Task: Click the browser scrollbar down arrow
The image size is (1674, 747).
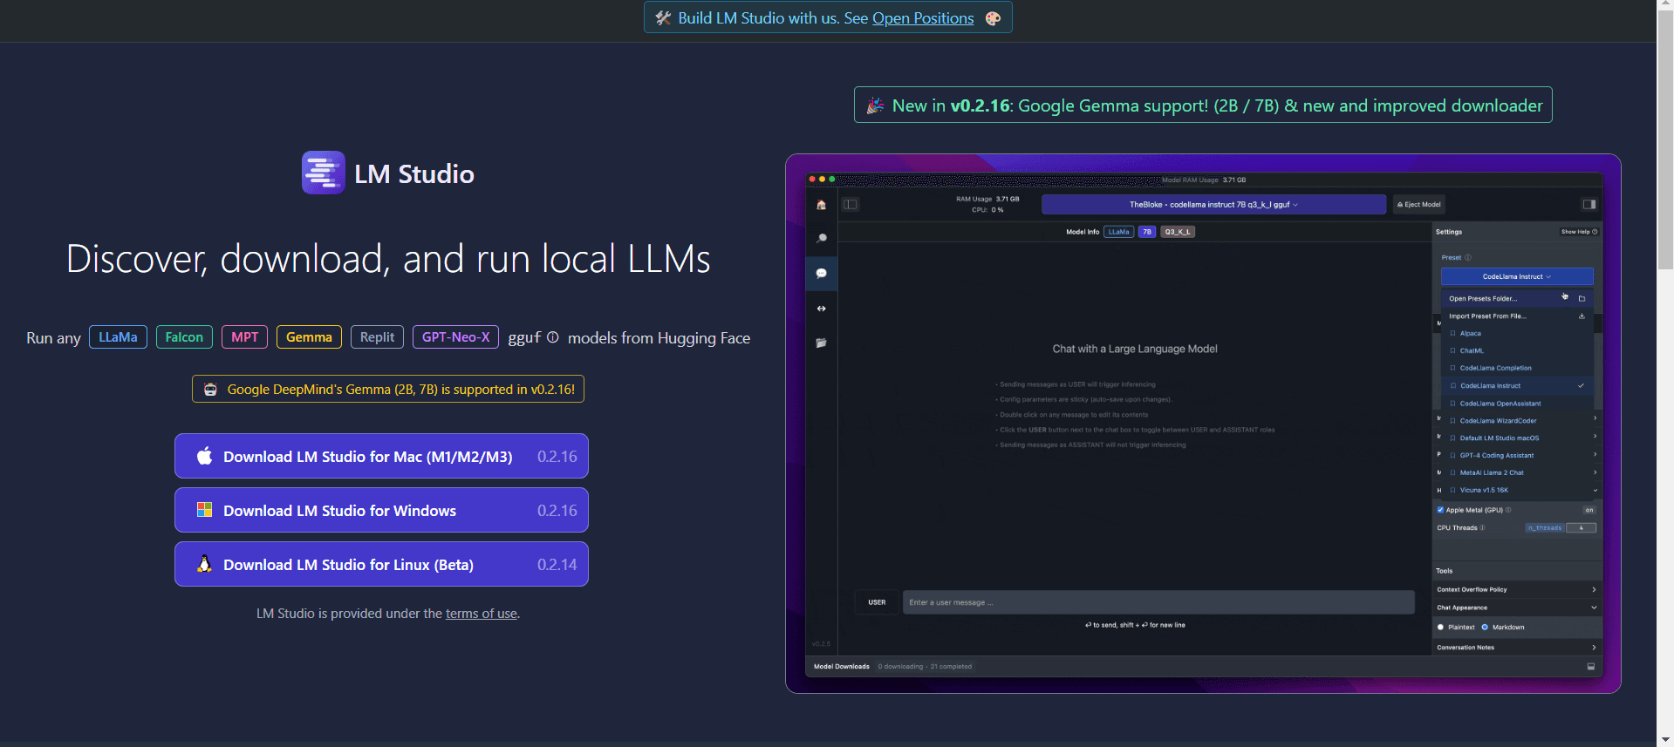Action: pos(1665,739)
